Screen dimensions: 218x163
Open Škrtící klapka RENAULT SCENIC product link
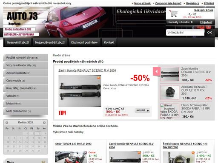click(185, 146)
